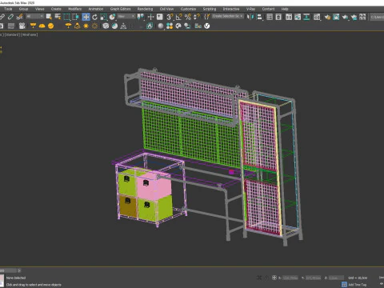The image size is (384, 288).
Task: Click the V-Ray sphere light icon
Action: (x=50, y=26)
